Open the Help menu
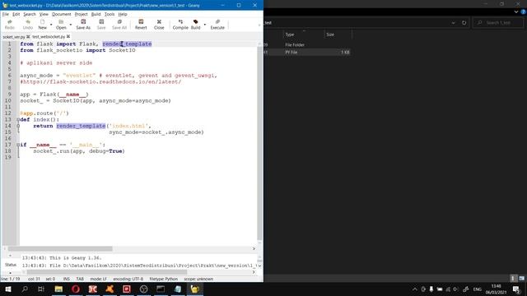 [x=123, y=14]
